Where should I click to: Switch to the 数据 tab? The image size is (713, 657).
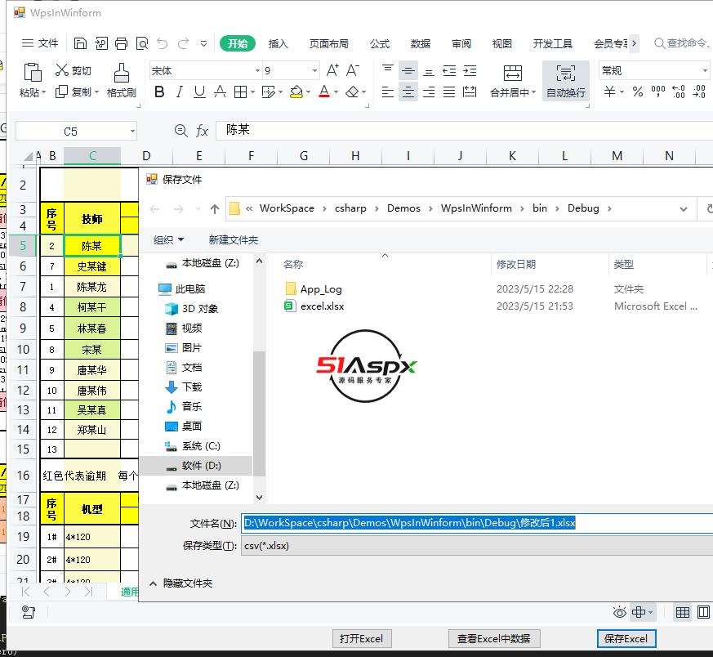pos(420,43)
